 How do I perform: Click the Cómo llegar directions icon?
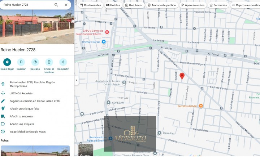pos(7,62)
